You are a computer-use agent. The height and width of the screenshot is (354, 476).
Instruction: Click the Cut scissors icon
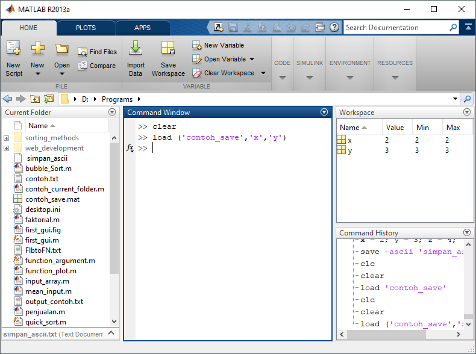[248, 27]
